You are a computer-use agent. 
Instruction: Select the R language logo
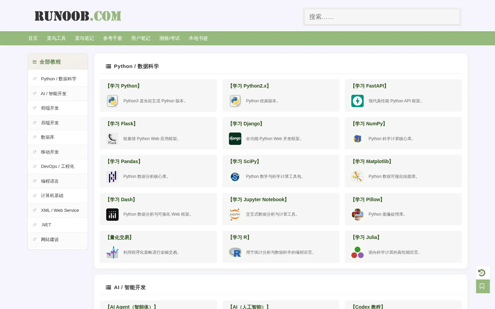[235, 252]
